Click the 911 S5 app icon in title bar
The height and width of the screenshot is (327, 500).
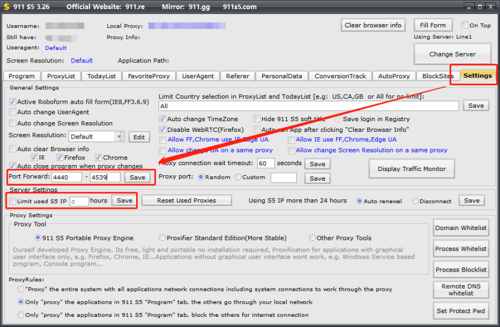tap(6, 7)
